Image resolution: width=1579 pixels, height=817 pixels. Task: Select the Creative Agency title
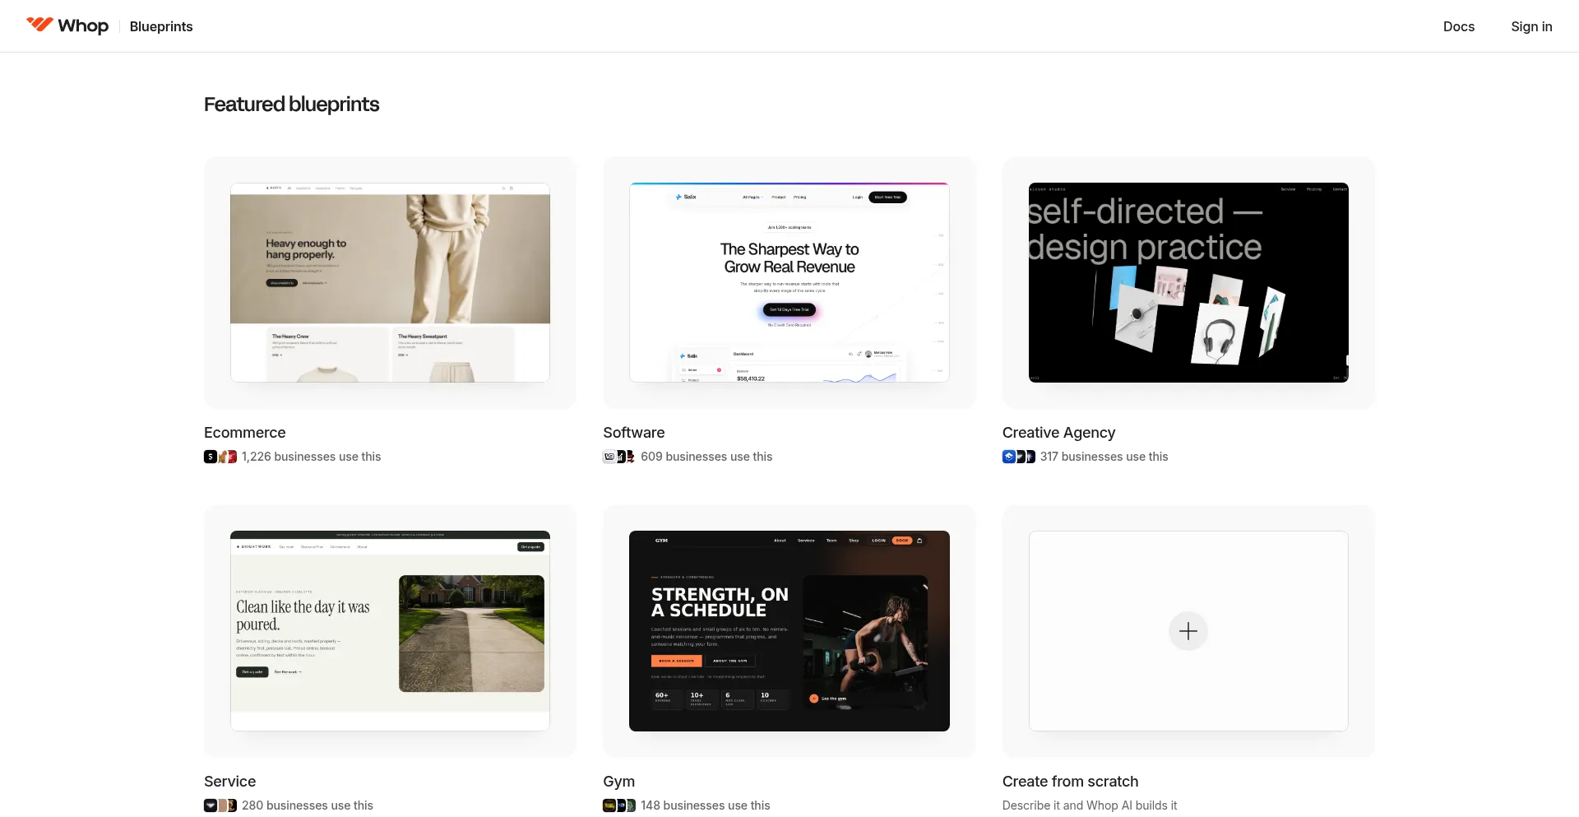1058,433
